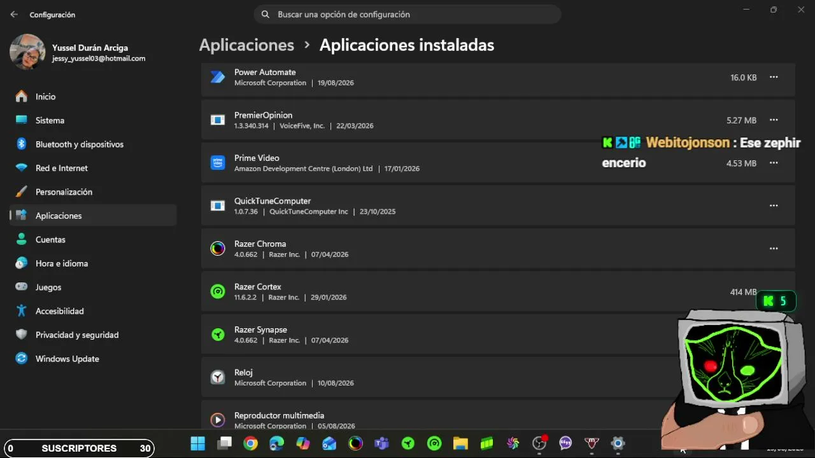Click the 5.27 MB size of PremierOpinion
815x458 pixels.
[742, 120]
